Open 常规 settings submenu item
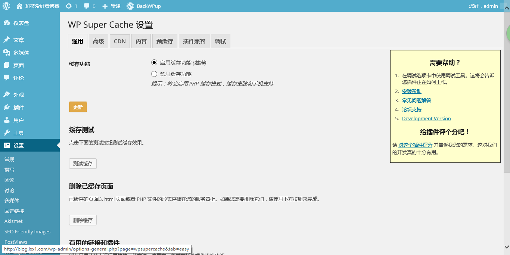The width and height of the screenshot is (510, 255). click(9, 159)
